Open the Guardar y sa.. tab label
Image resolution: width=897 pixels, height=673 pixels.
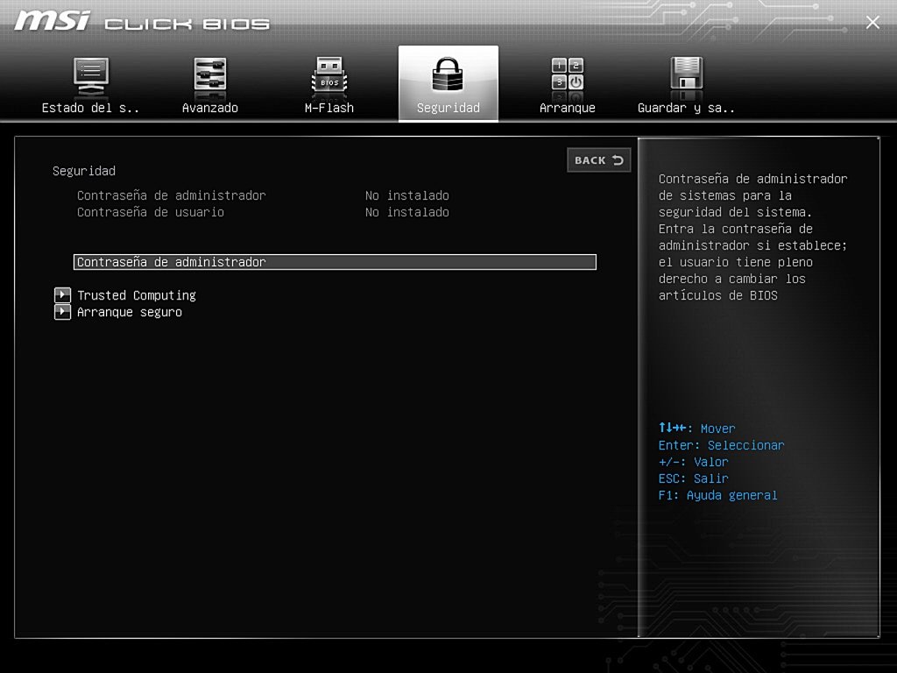pyautogui.click(x=686, y=108)
